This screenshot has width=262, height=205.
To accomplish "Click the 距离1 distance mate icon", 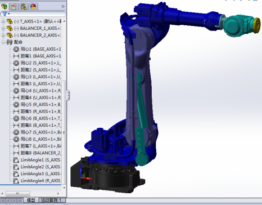I will (16, 56).
